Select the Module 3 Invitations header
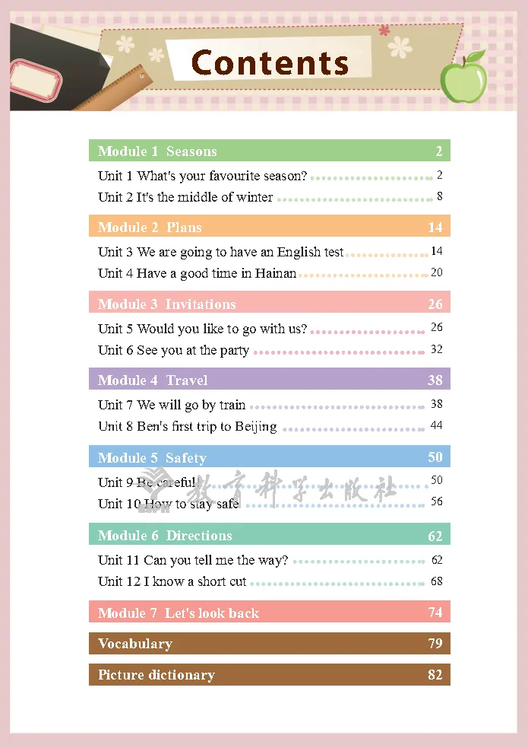This screenshot has height=748, width=528. [x=269, y=304]
